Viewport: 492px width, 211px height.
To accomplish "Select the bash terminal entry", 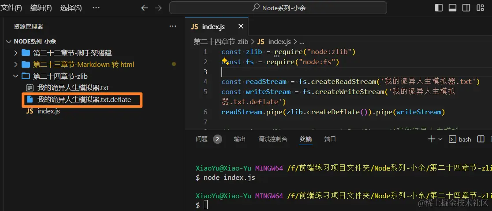I will pos(460,139).
